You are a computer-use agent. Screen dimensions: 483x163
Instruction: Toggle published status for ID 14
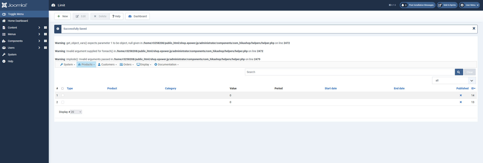tap(461, 95)
